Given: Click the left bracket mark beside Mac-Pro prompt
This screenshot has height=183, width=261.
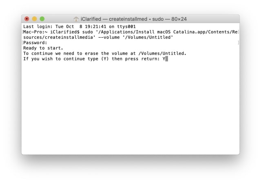Looking at the screenshot, I should click(22, 32).
